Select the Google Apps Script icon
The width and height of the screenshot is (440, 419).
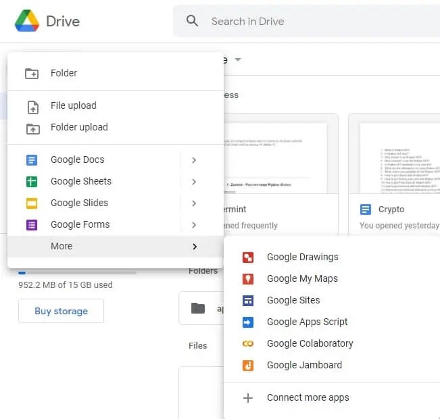click(x=248, y=322)
